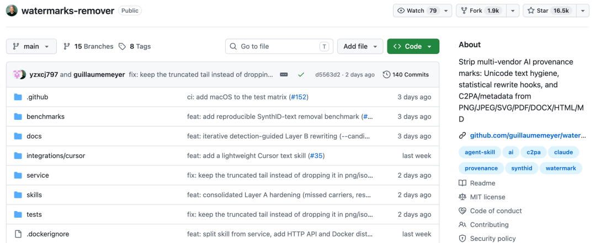Select the claude topic tag
This screenshot has height=243, width=596.
tap(563, 152)
